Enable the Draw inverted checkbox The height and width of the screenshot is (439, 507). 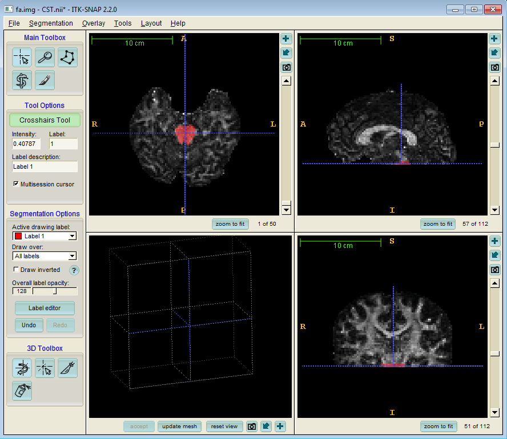point(16,269)
